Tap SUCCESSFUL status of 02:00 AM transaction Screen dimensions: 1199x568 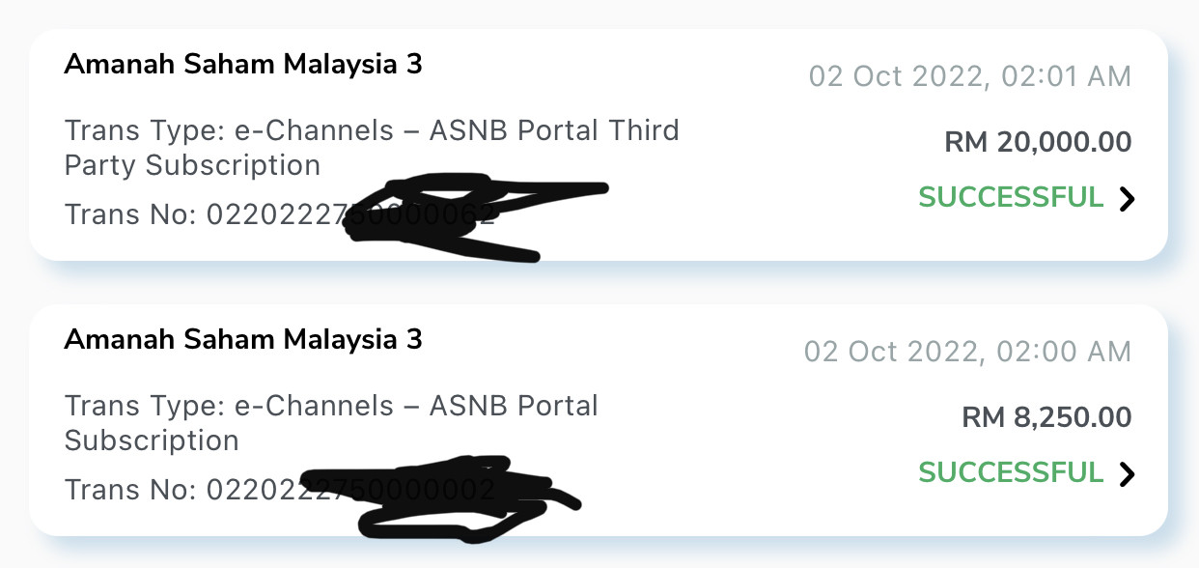click(1011, 473)
